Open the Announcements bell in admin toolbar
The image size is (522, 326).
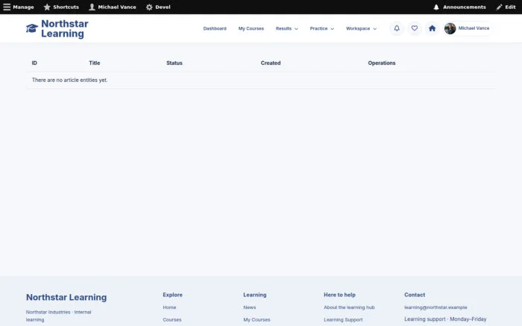coord(436,7)
